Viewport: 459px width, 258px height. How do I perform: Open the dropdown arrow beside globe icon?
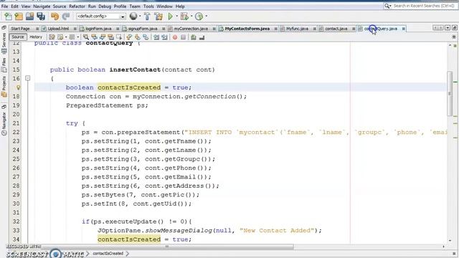coord(140,16)
